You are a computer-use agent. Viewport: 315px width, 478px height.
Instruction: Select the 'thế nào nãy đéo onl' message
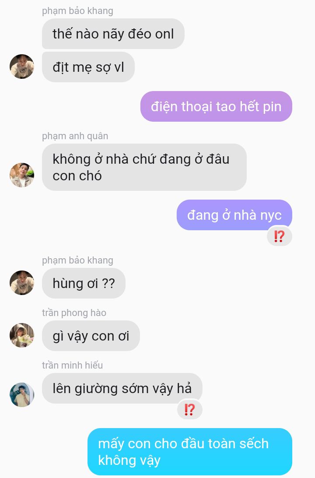tap(113, 34)
